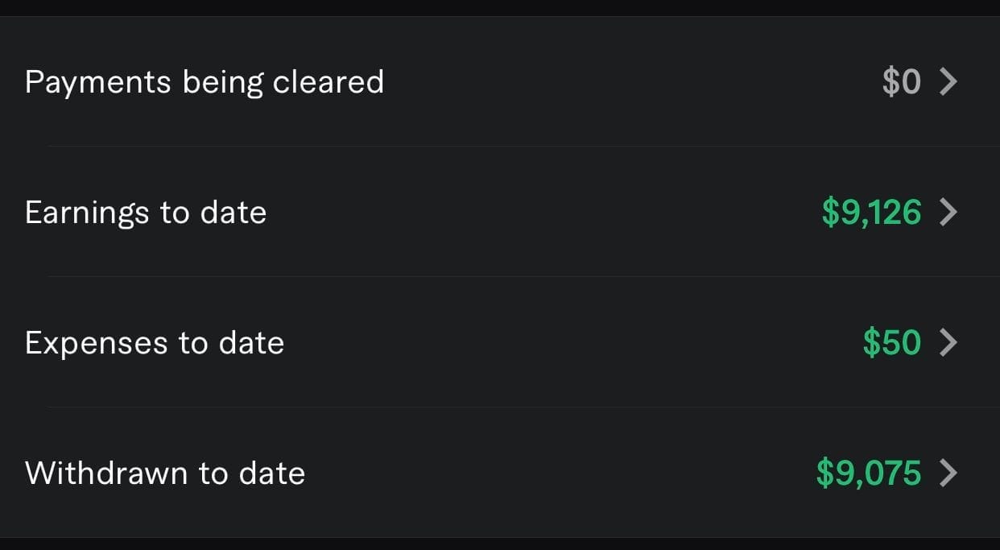
Task: Click the gray arrow right of $0
Action: [948, 81]
